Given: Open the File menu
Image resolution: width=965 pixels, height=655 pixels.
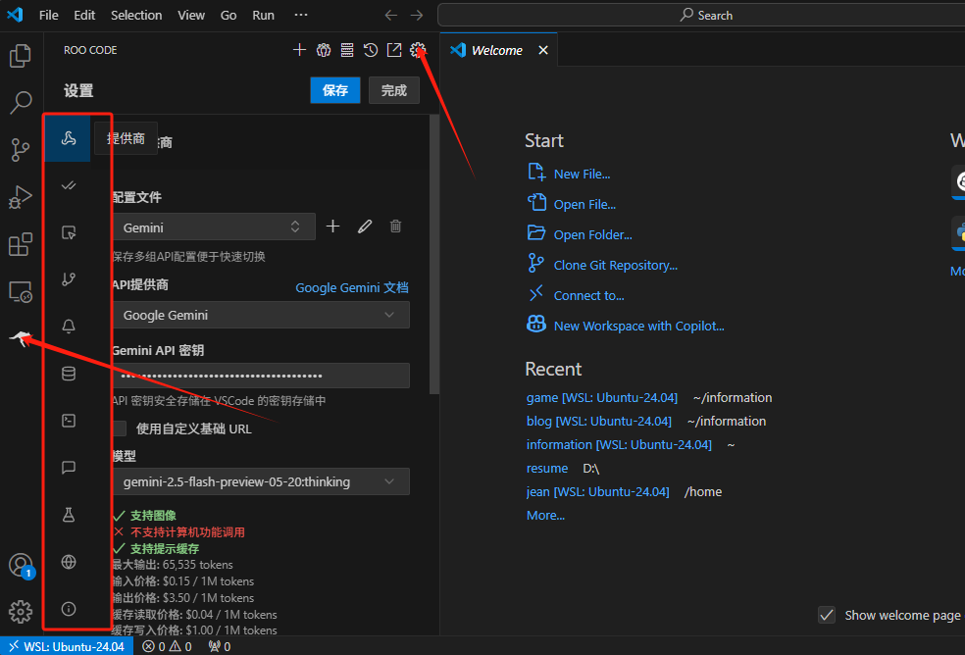Looking at the screenshot, I should (49, 16).
